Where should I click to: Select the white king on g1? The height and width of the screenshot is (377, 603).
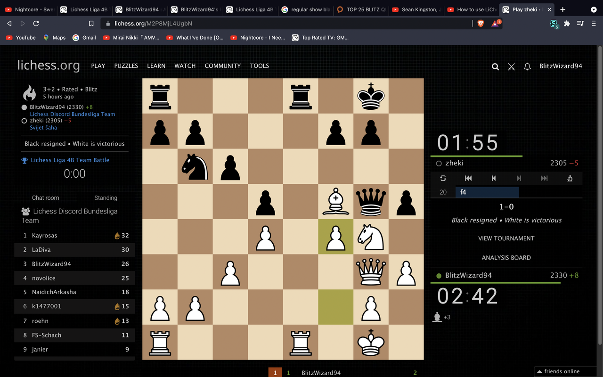tap(371, 342)
